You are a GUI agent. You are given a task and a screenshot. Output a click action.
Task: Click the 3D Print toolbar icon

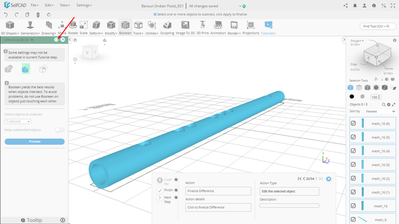pyautogui.click(x=202, y=26)
